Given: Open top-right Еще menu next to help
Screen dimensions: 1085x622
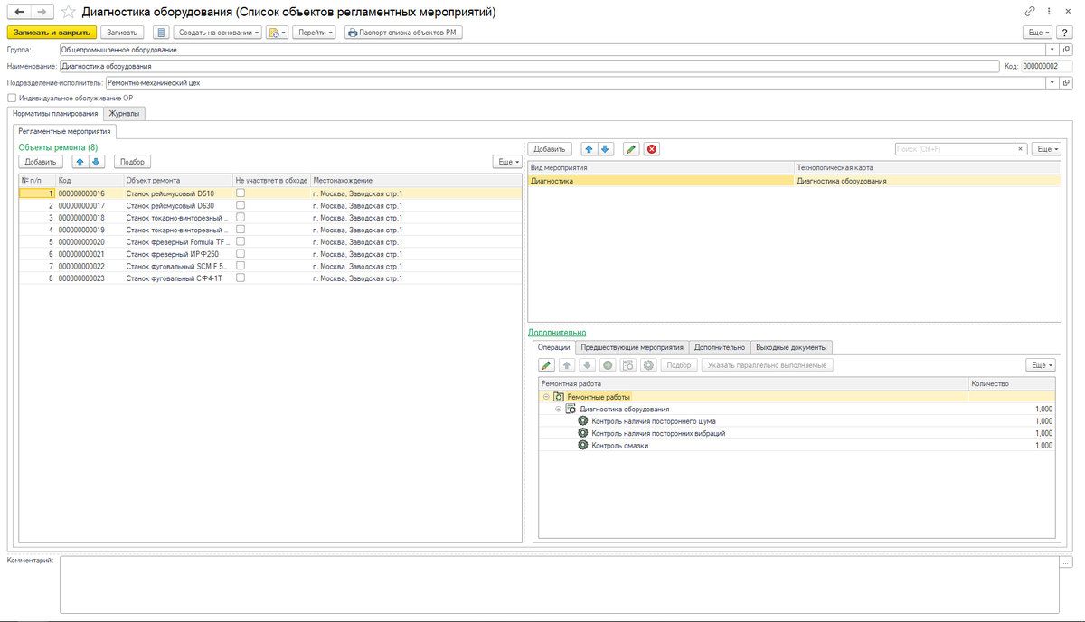Looking at the screenshot, I should 1037,33.
